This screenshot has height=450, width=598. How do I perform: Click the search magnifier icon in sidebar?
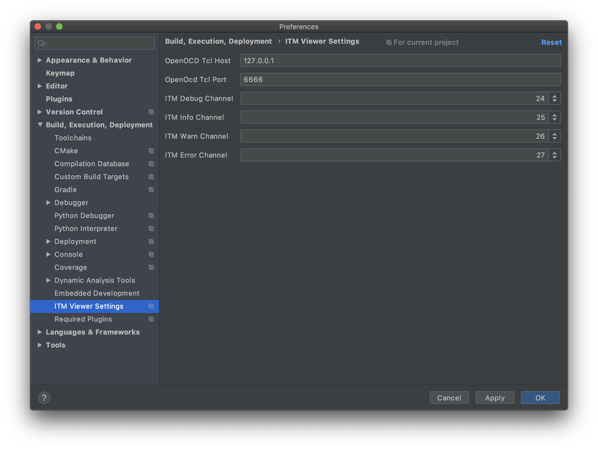coord(41,43)
